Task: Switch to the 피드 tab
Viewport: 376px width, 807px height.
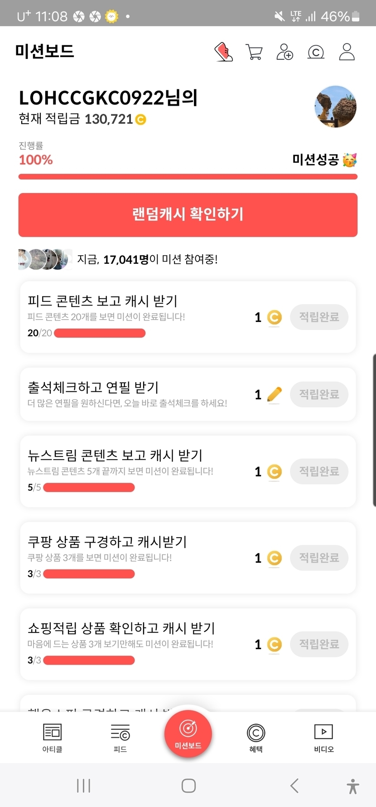Action: (x=120, y=737)
